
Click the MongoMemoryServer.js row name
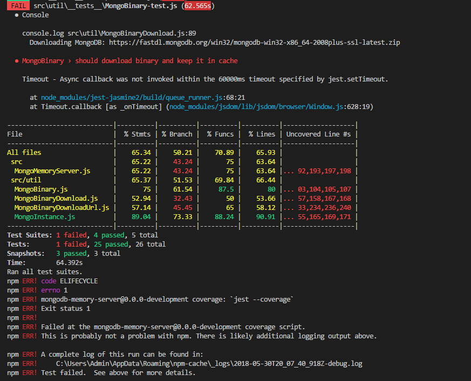click(x=52, y=171)
